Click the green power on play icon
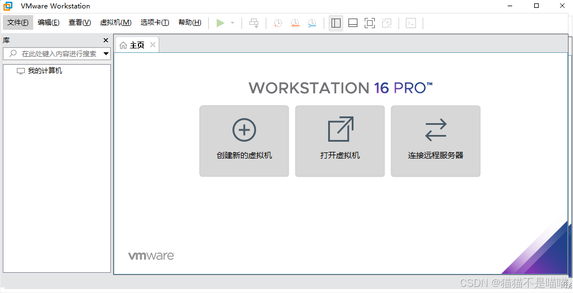 (x=220, y=23)
